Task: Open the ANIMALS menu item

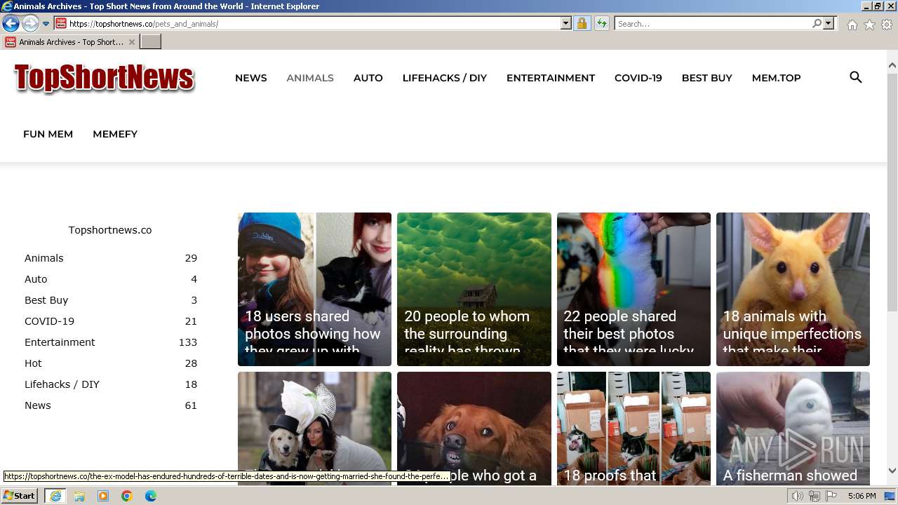Action: (310, 78)
